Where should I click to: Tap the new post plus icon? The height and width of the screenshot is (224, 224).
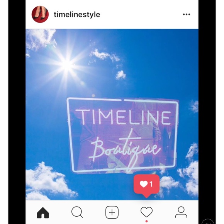pos(112,212)
